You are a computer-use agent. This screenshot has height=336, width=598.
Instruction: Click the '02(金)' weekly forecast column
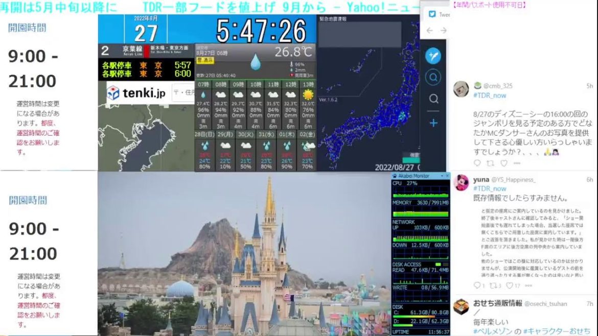coord(307,151)
